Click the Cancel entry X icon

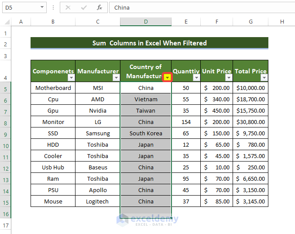point(68,7)
